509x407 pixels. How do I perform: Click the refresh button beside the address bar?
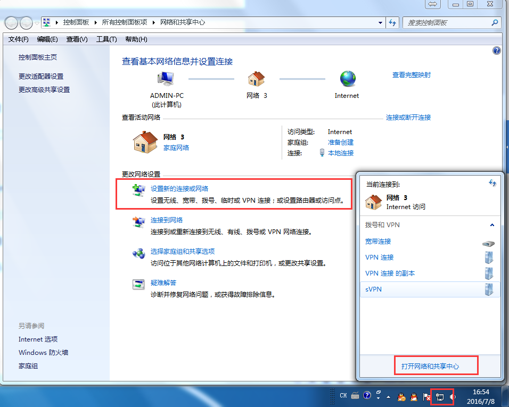pos(393,23)
